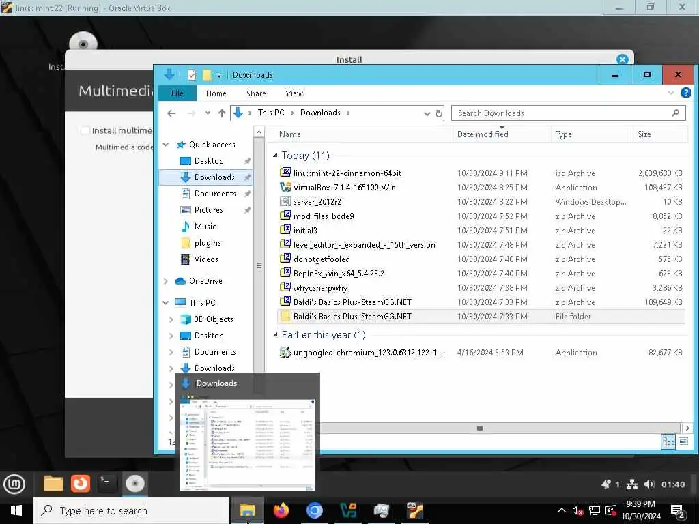This screenshot has width=699, height=524.
Task: Select mod_files_bcde9 zip archive
Action: 481,216
